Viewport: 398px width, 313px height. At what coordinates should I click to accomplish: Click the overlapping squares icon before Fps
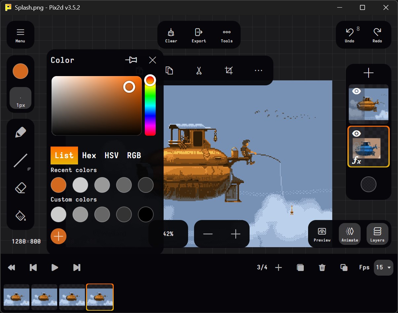[x=344, y=267]
